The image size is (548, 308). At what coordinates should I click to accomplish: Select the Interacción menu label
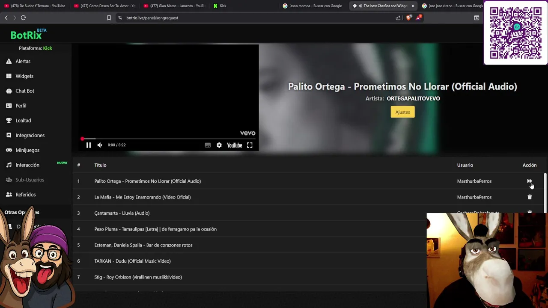(x=27, y=165)
